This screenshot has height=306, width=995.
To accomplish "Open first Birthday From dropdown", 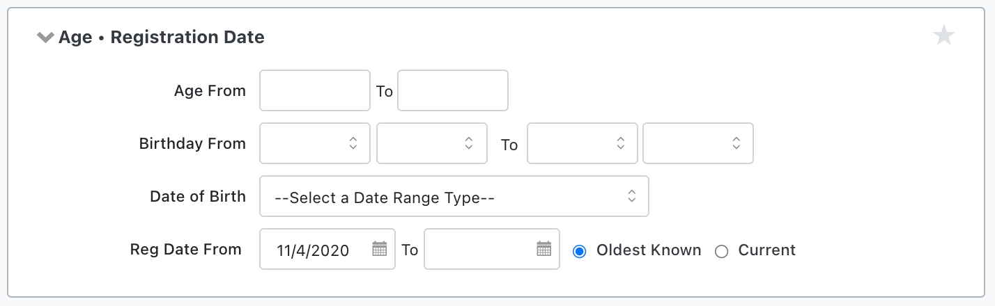I will click(314, 144).
